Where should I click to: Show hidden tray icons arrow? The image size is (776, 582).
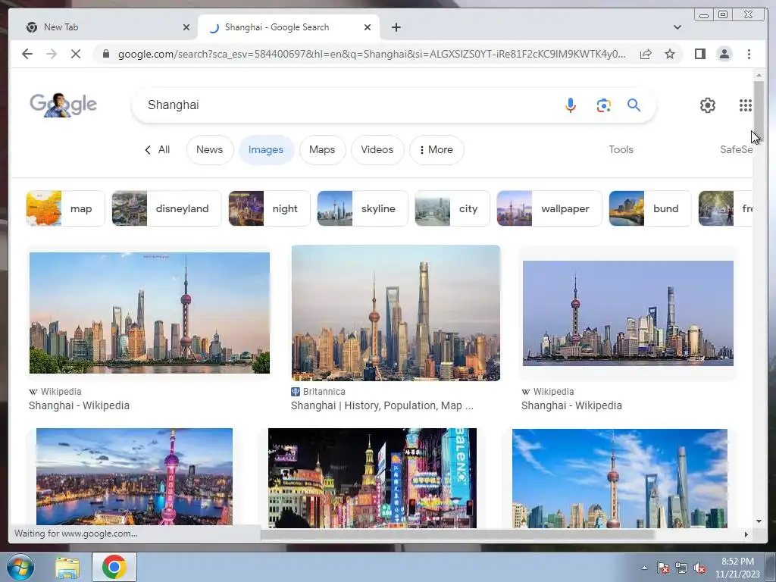(x=644, y=568)
